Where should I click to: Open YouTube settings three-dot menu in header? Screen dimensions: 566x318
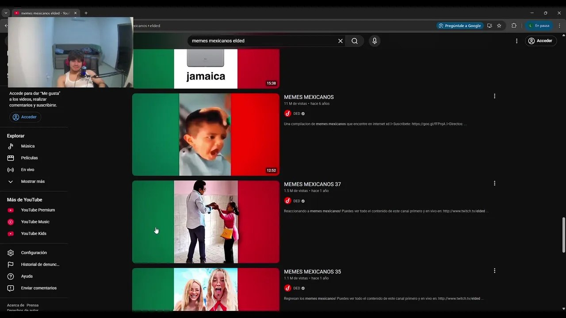click(516, 41)
